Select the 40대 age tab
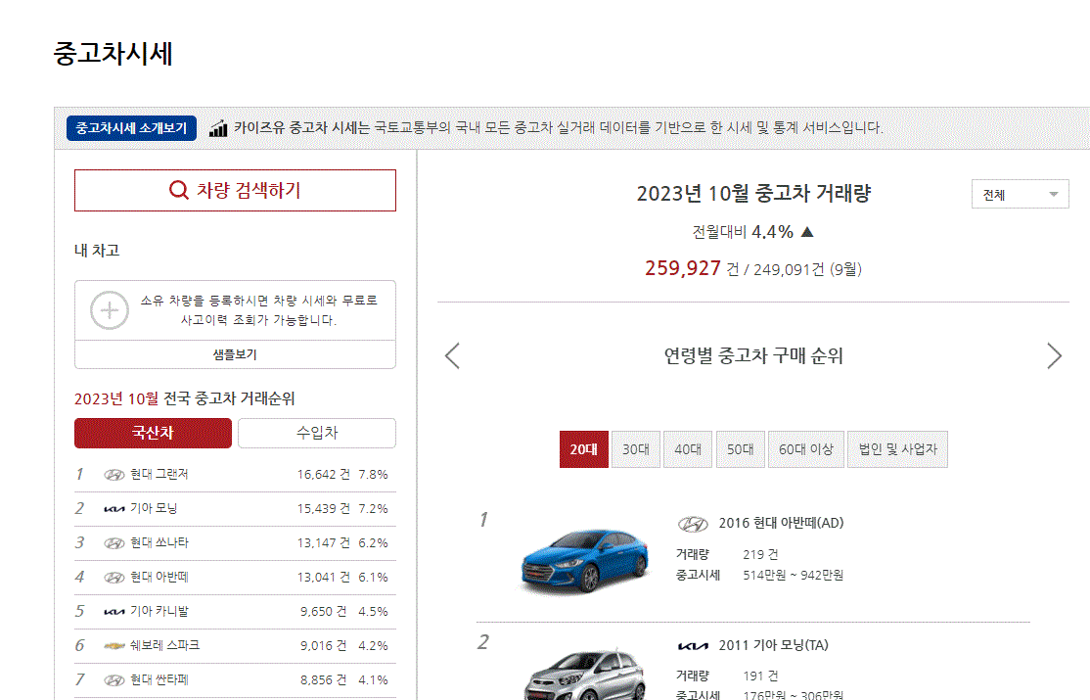This screenshot has width=1090, height=700. click(688, 449)
